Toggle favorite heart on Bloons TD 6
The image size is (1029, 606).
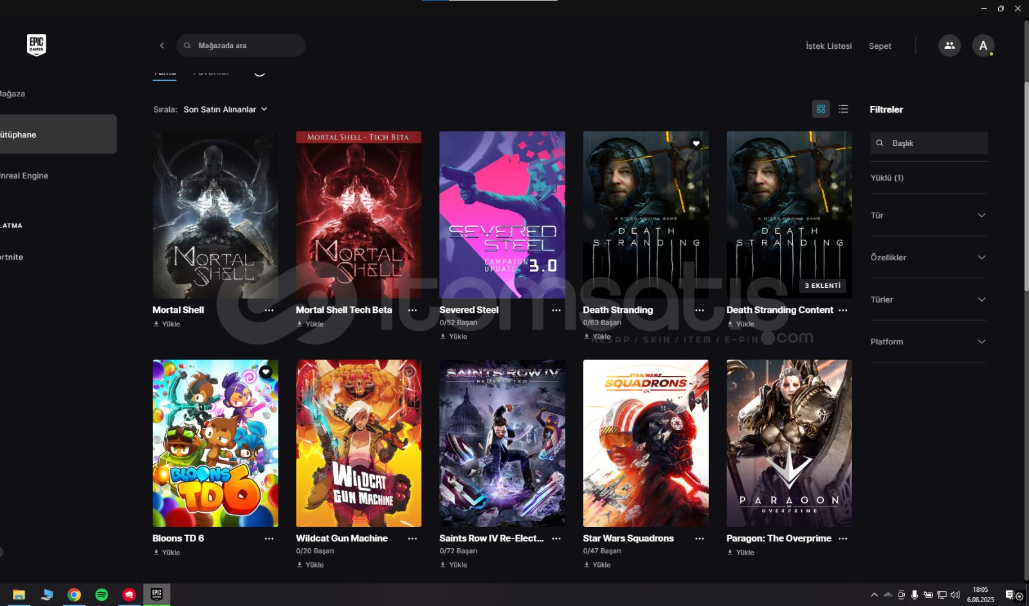(266, 372)
